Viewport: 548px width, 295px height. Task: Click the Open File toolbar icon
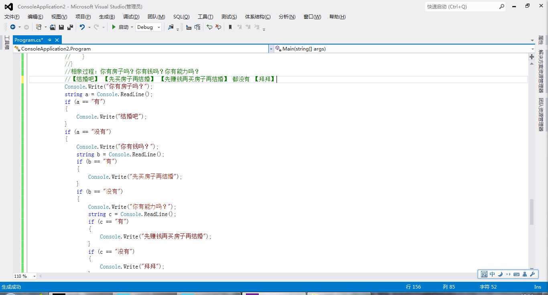point(53,27)
